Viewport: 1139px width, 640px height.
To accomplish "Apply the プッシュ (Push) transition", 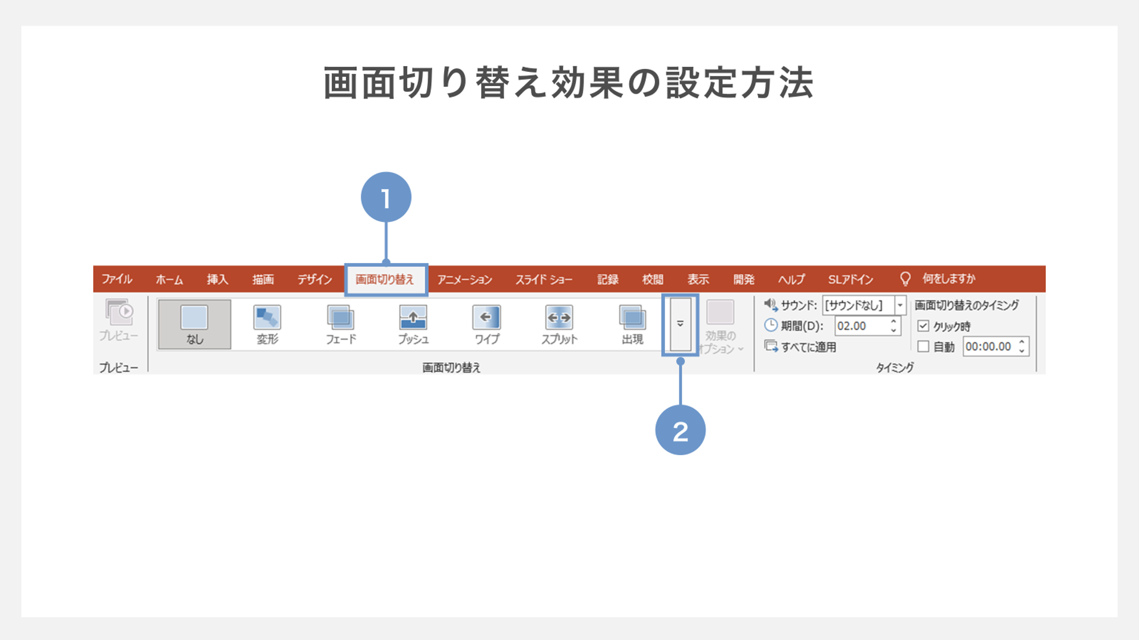I will coord(413,324).
